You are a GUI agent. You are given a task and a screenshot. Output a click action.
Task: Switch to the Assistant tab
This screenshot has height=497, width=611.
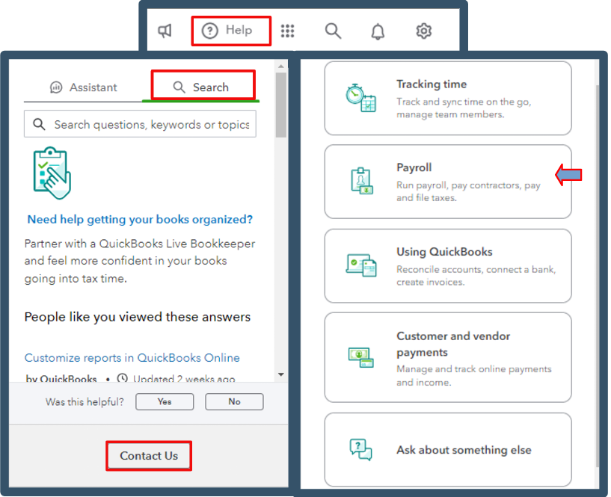(84, 87)
